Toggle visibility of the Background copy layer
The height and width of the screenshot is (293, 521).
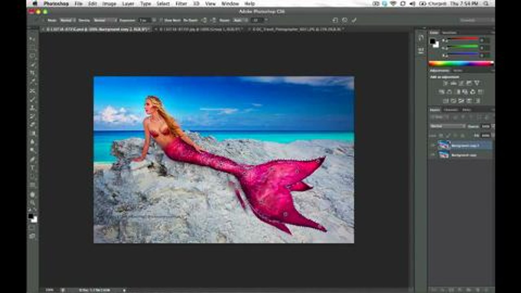(433, 155)
